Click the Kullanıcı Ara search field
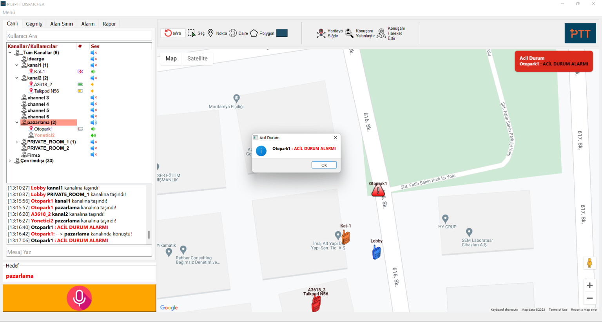 [x=79, y=36]
